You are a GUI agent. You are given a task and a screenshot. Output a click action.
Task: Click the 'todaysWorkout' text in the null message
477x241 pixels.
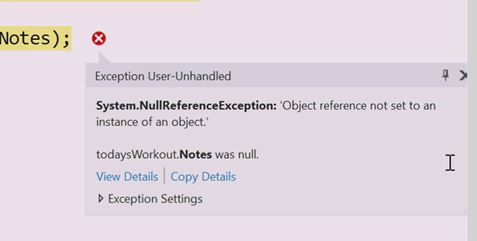pos(130,154)
